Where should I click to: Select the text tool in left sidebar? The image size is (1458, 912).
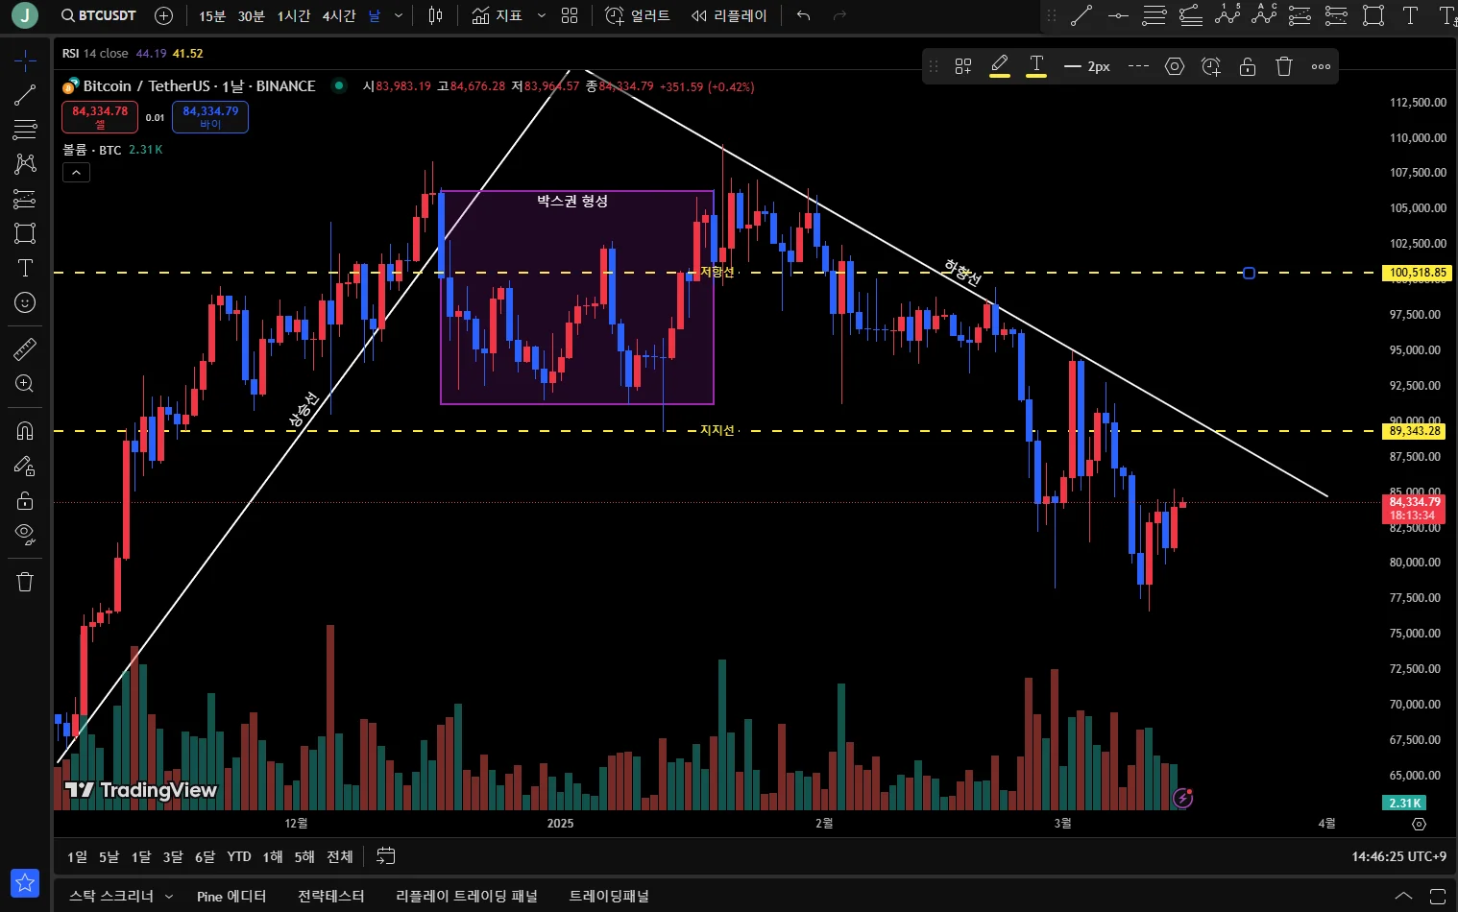(25, 268)
